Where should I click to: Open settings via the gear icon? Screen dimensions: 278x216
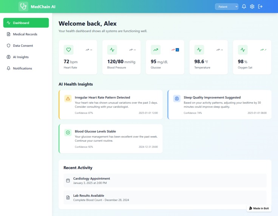coord(252,6)
